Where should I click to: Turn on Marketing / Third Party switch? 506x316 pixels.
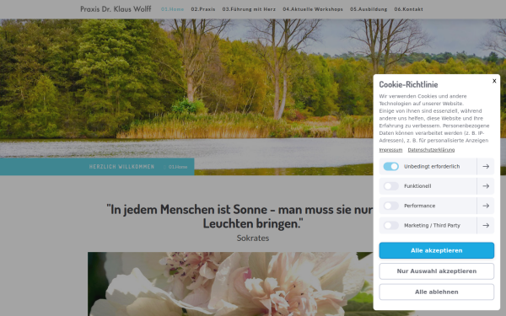pos(390,225)
